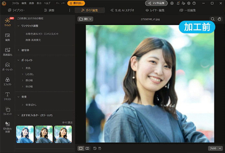Expand the 背景ぼかし background blur option
Screen dimensions: 225x153
point(23,105)
